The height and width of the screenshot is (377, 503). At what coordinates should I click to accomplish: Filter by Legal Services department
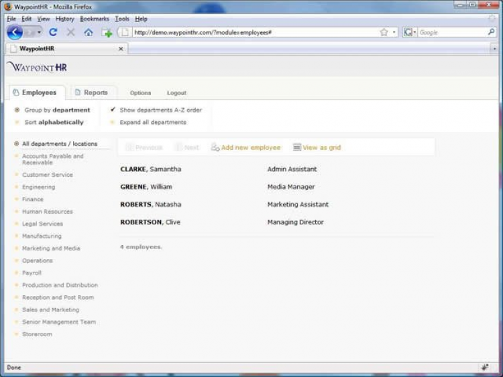tap(42, 224)
